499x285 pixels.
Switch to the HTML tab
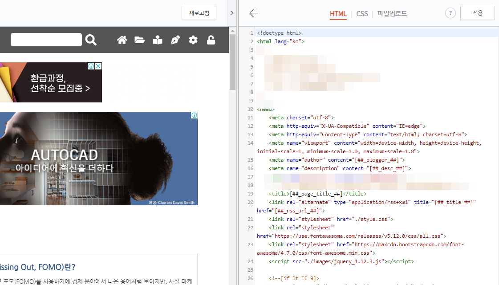(x=338, y=14)
